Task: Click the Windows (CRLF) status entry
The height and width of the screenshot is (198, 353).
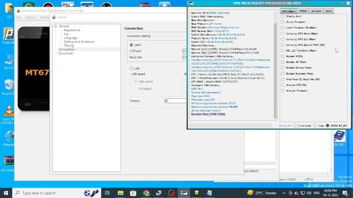Action: 288,179
